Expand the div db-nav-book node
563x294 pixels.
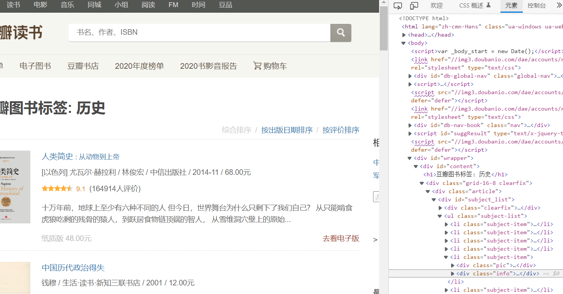(410, 125)
